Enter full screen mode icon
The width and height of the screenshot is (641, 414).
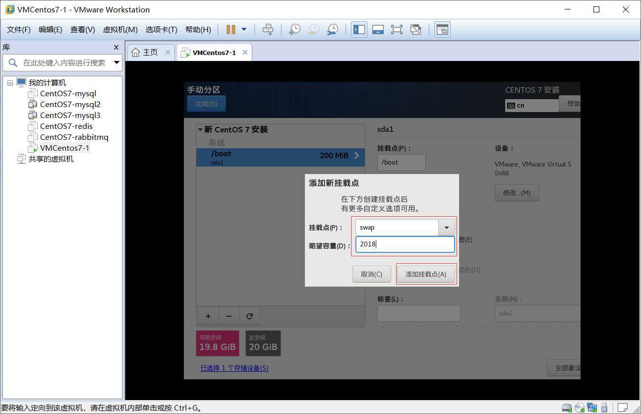click(x=397, y=30)
